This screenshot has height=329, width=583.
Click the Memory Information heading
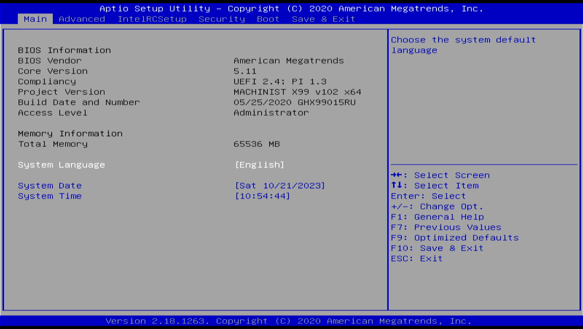[70, 134]
